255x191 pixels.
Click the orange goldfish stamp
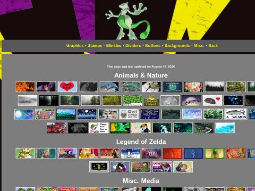point(194,87)
